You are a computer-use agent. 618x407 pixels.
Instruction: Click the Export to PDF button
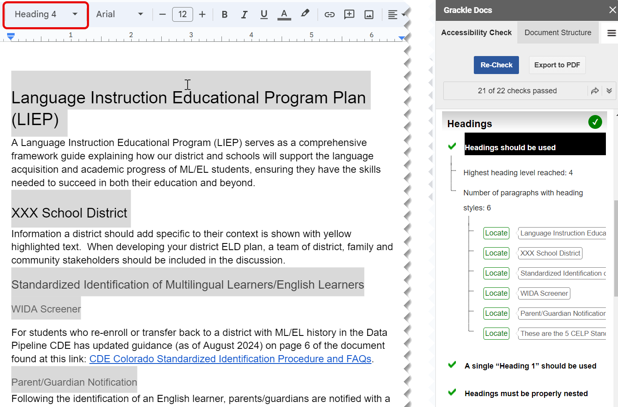[x=557, y=65]
